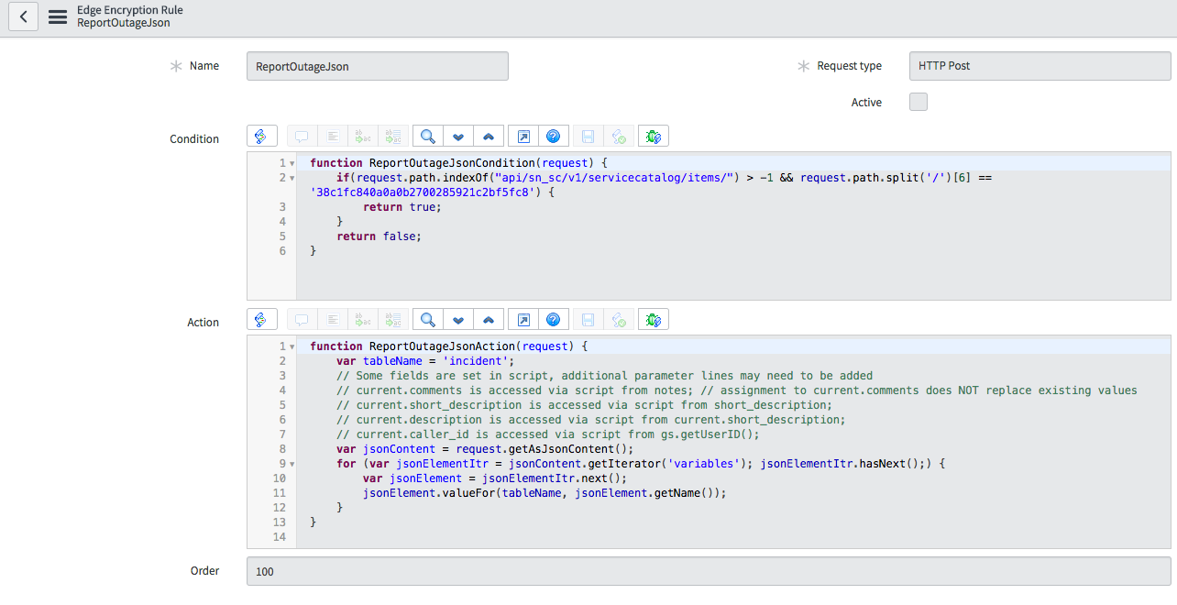Click the Condition field label
The image size is (1177, 605).
coord(194,139)
